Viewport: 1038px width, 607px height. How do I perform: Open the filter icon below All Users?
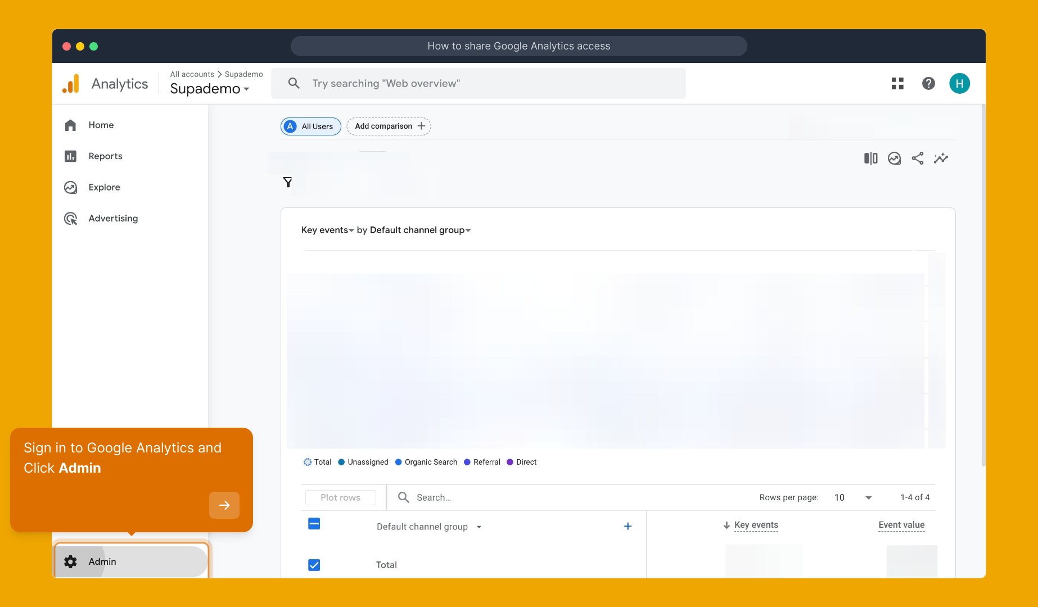click(x=288, y=182)
